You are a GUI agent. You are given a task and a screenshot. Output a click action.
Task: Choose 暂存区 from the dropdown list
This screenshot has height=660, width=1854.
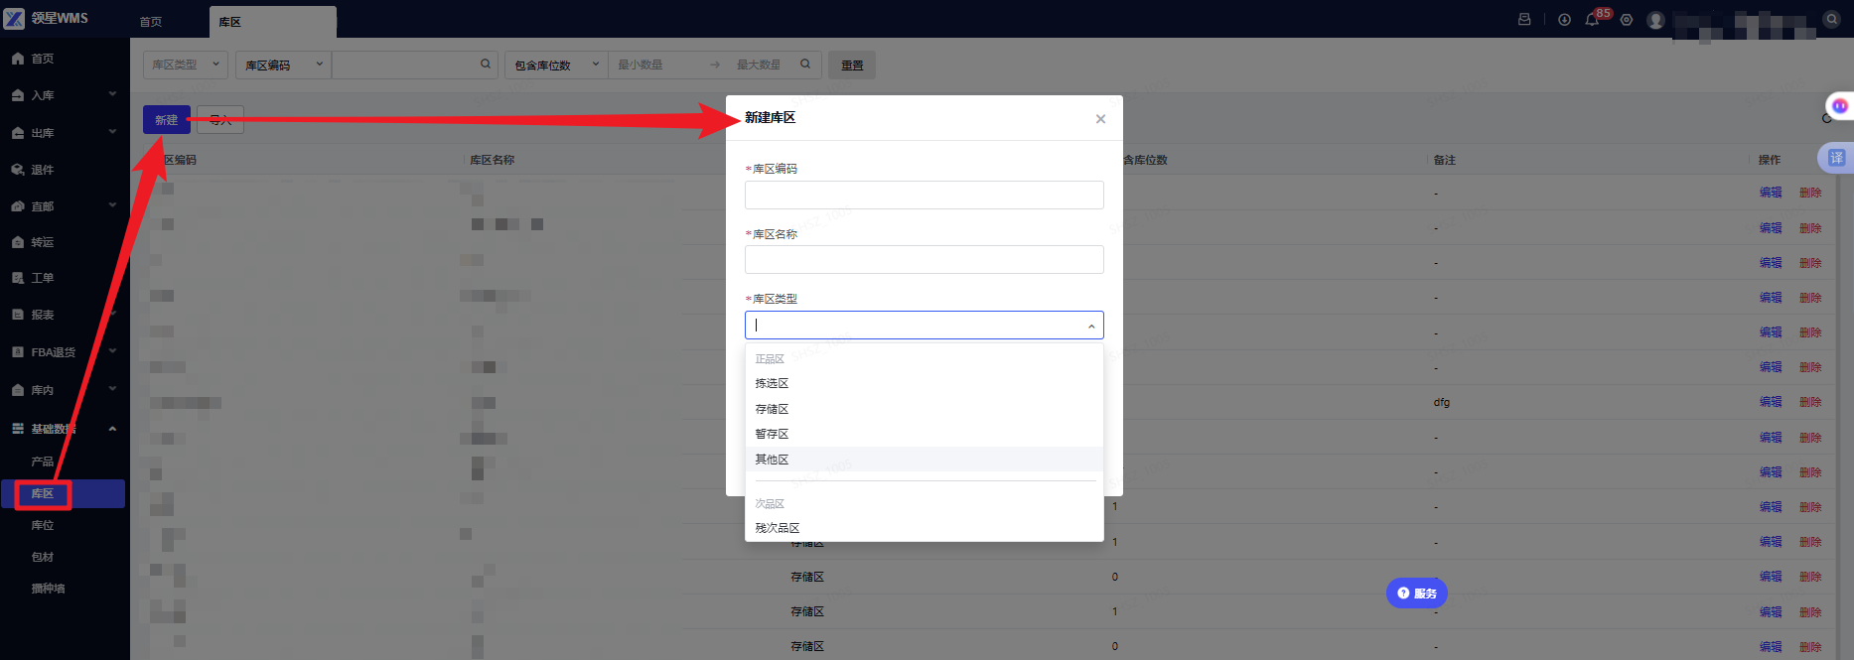924,434
